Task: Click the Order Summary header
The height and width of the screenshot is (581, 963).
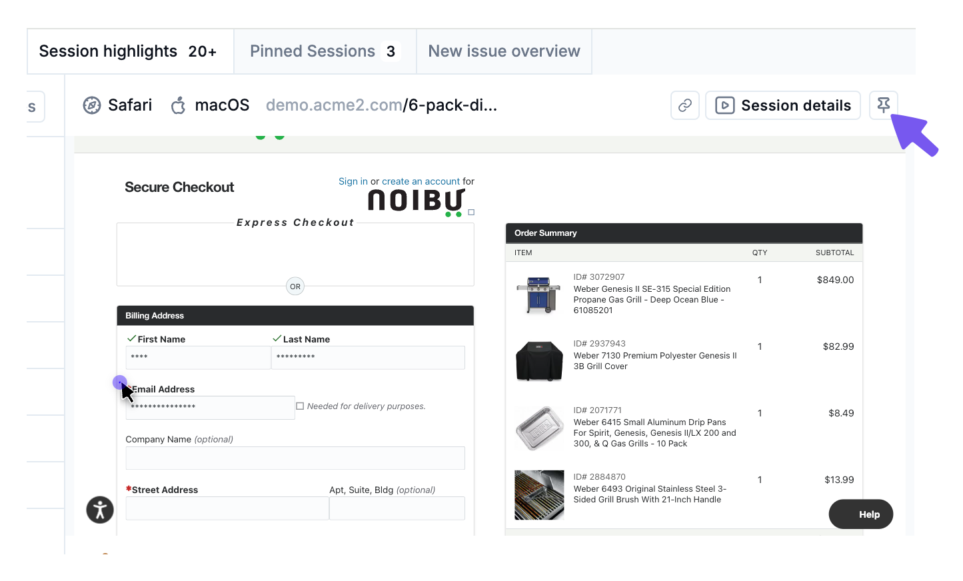Action: [x=684, y=233]
